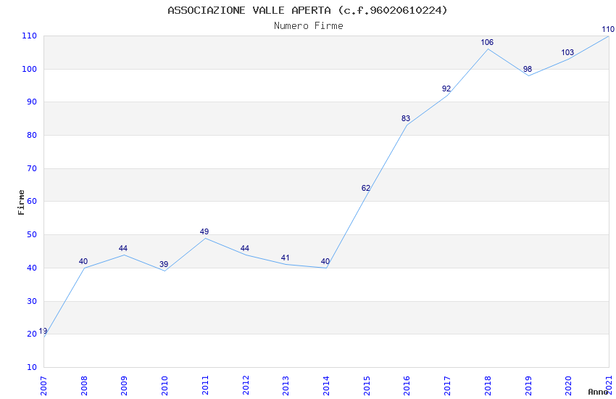Pick the data label 83 for 2016
Screen dimensions: 616x399
(406, 118)
